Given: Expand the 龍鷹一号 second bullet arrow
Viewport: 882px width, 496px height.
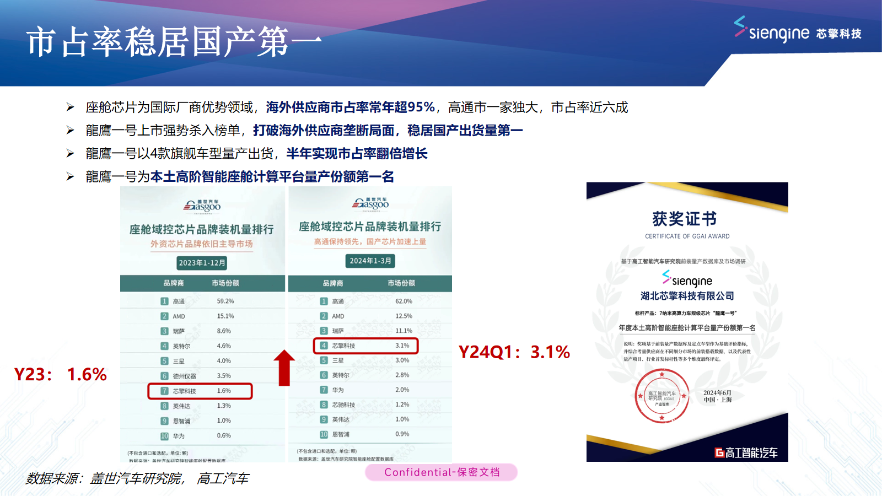Looking at the screenshot, I should [x=69, y=131].
